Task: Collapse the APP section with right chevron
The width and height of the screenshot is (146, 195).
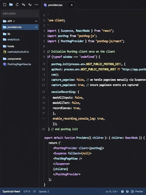Action: [x=36, y=21]
